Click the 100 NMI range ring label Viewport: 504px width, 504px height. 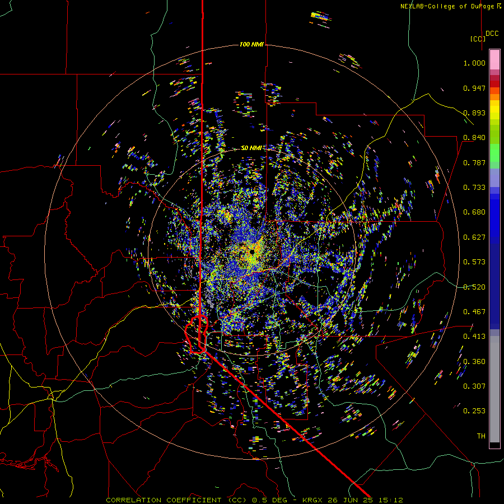[251, 44]
